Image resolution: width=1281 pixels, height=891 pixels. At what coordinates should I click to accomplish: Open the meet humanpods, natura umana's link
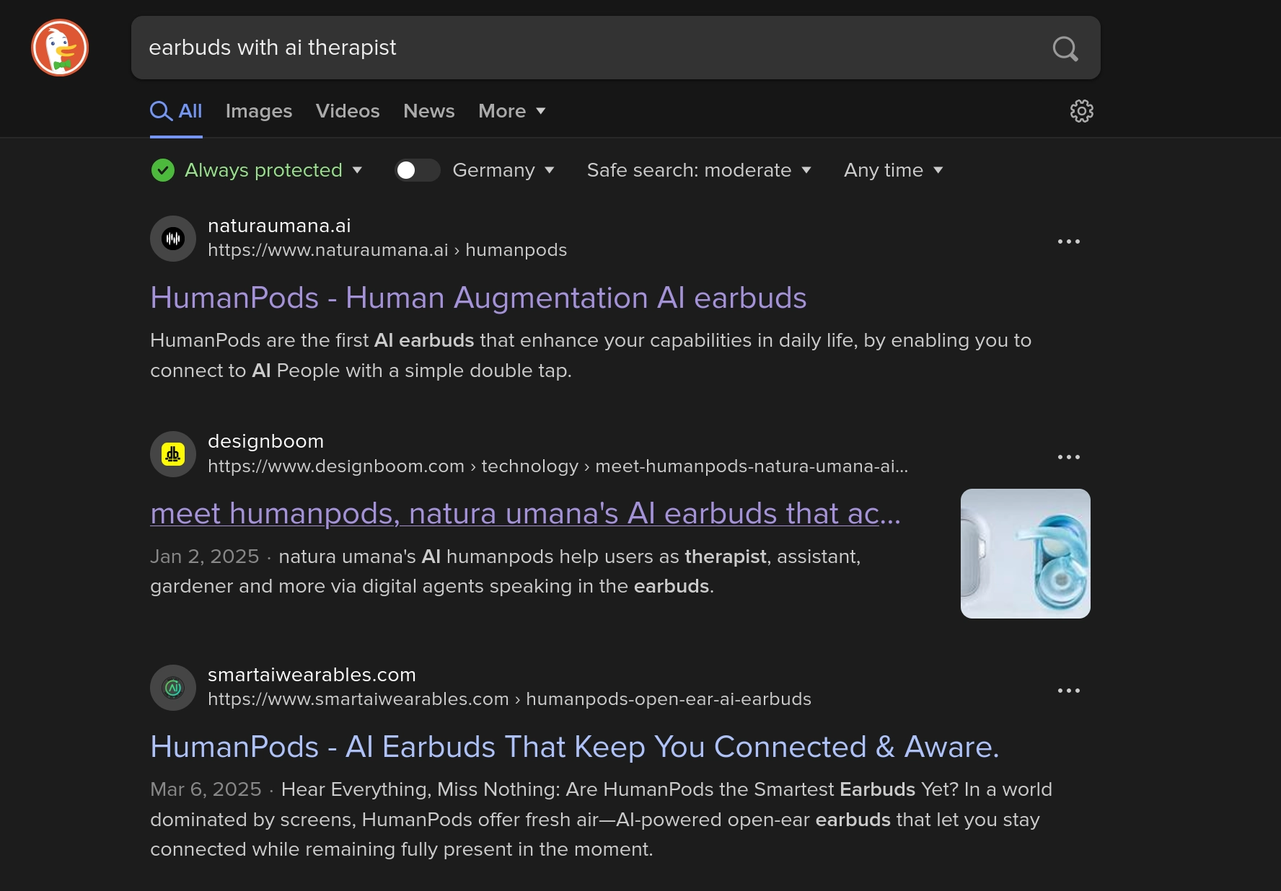tap(525, 513)
